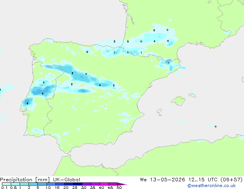Click the '0.5' legend scale label
This screenshot has width=244, height=189.
tap(13, 187)
